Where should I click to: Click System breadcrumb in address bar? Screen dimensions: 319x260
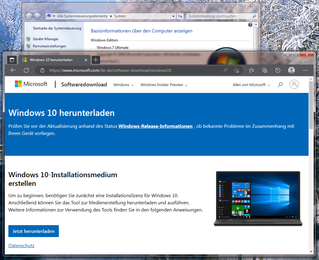tap(120, 16)
